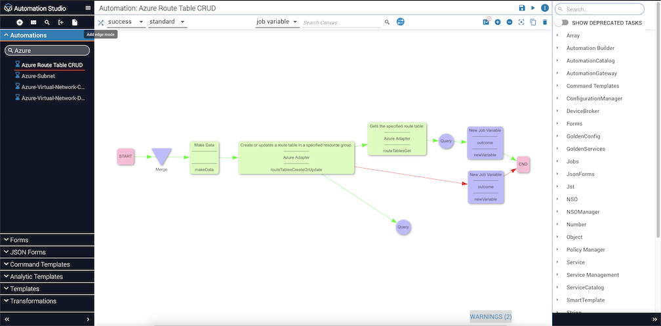Click the standalone Query node at canvas bottom

[403, 227]
